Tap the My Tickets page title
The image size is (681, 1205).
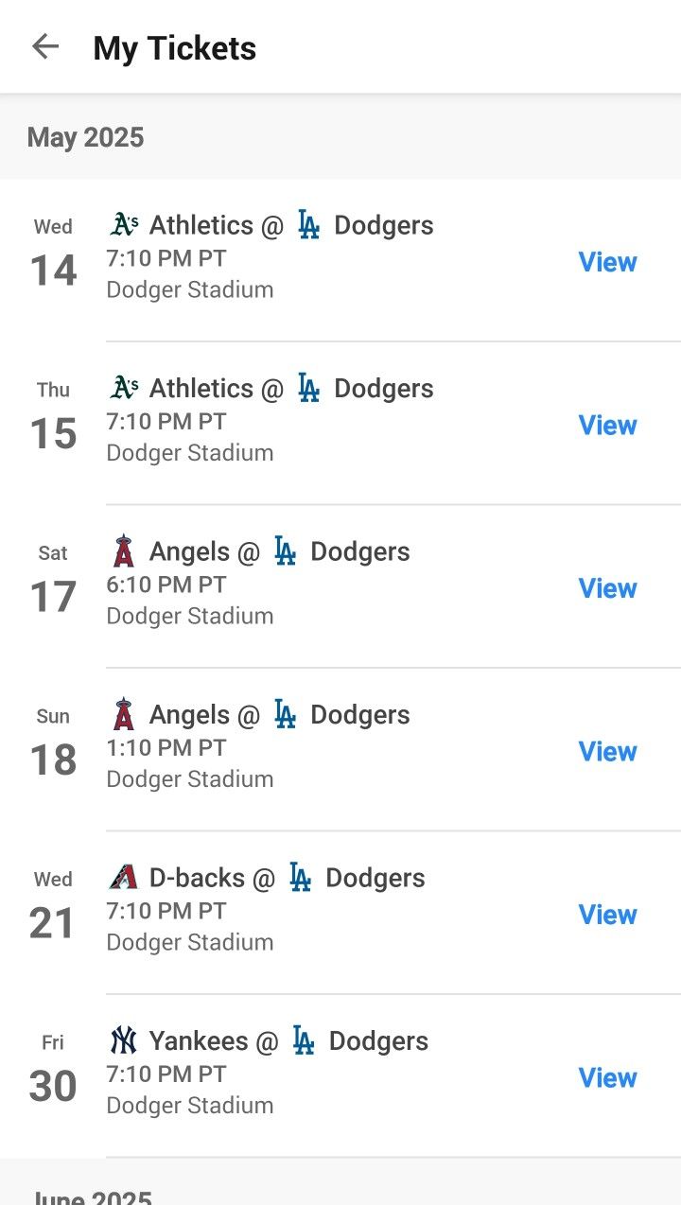point(175,48)
